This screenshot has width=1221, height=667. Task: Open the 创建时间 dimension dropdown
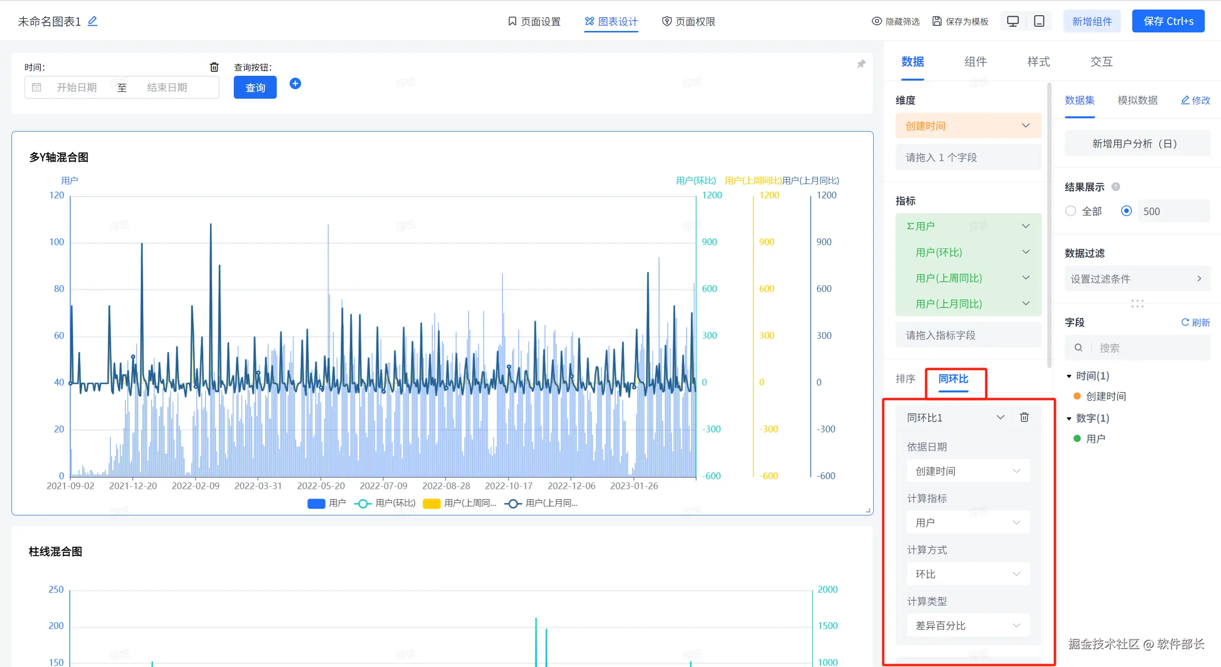(968, 126)
